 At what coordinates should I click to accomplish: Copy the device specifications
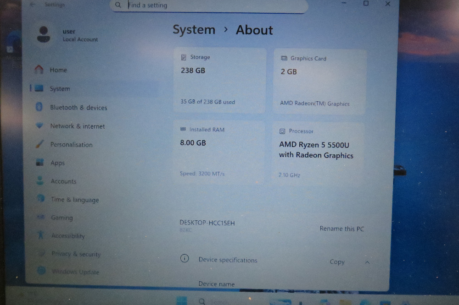(337, 262)
